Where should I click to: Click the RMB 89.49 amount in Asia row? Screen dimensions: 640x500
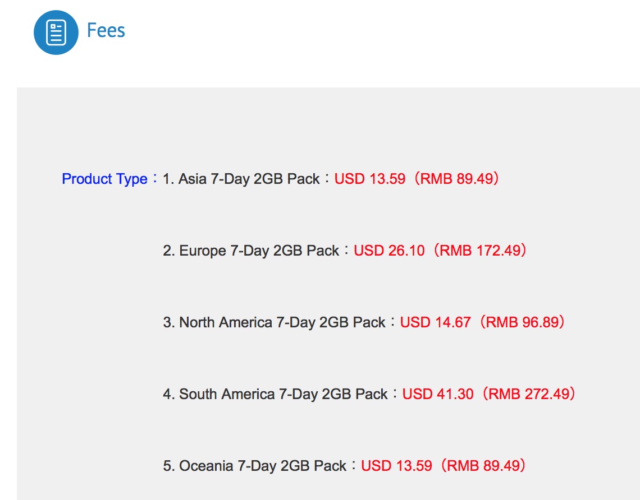456,179
